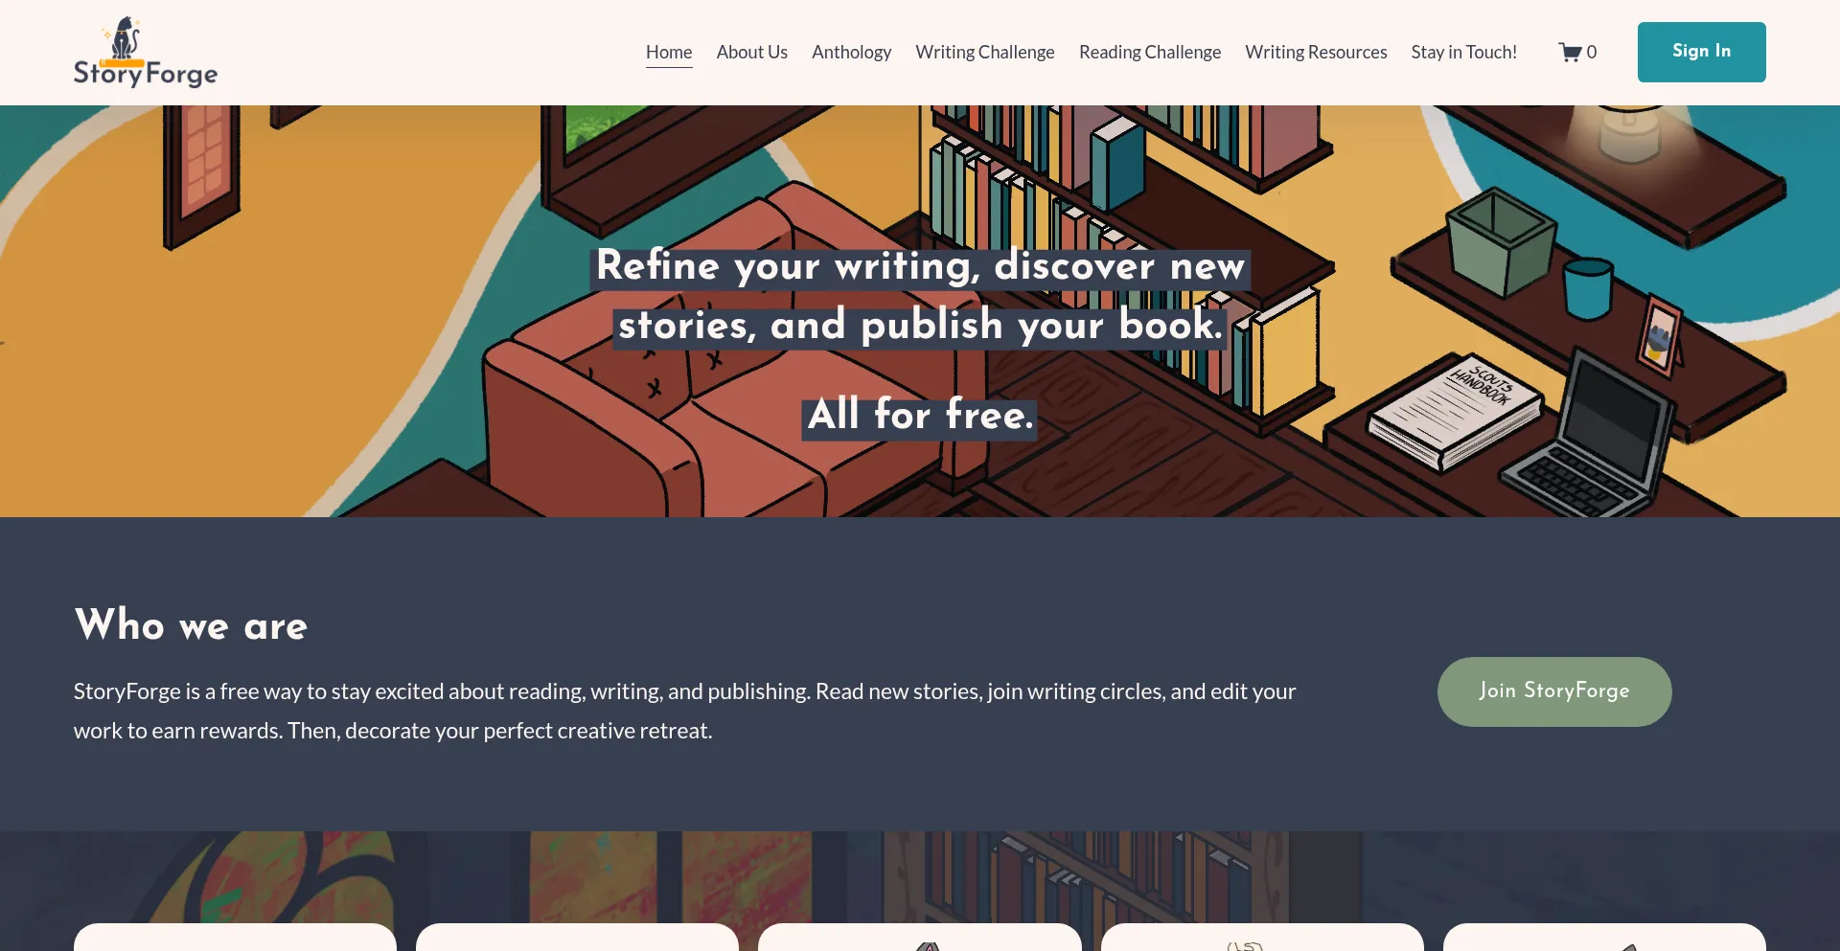Click the Join StoryForge button
1840x951 pixels.
(x=1553, y=691)
